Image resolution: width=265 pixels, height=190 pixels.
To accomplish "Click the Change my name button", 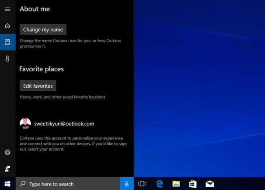I will [43, 29].
